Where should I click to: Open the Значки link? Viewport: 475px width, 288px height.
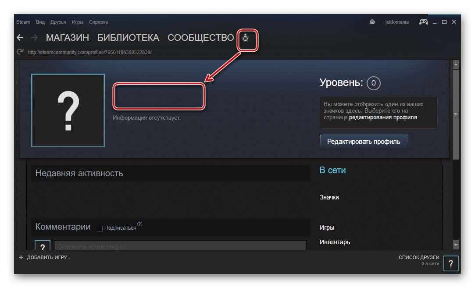[329, 197]
